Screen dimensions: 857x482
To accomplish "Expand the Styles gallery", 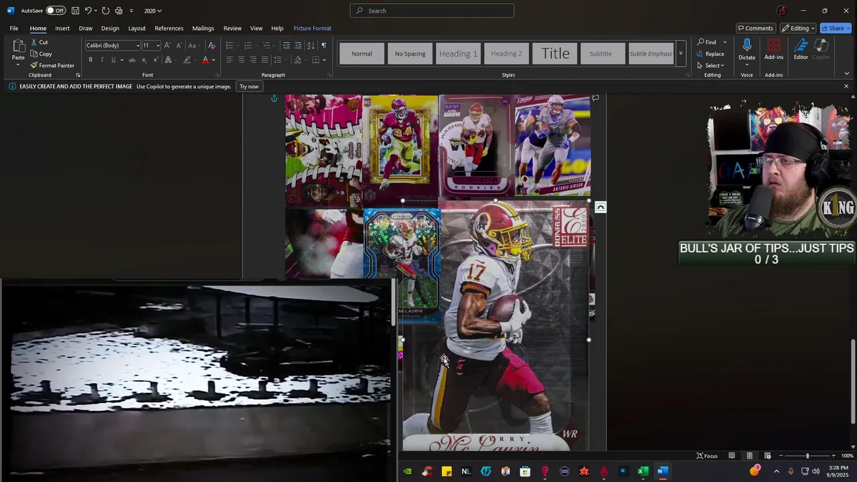I will tap(680, 54).
